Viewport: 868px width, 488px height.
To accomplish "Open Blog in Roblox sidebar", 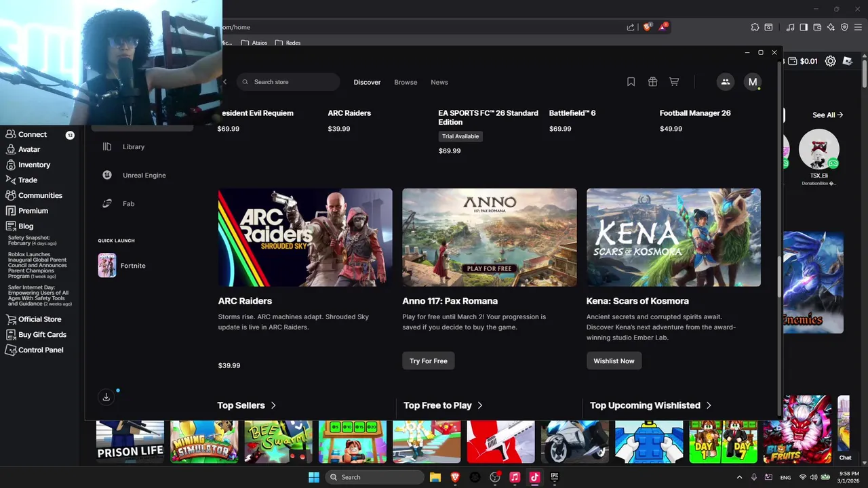I will (x=26, y=226).
